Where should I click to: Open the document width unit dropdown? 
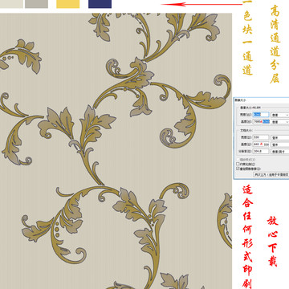pos(280,137)
